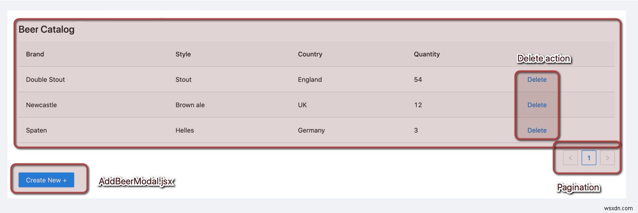Delete the Spaten beer row
638x213 pixels.
pos(537,130)
